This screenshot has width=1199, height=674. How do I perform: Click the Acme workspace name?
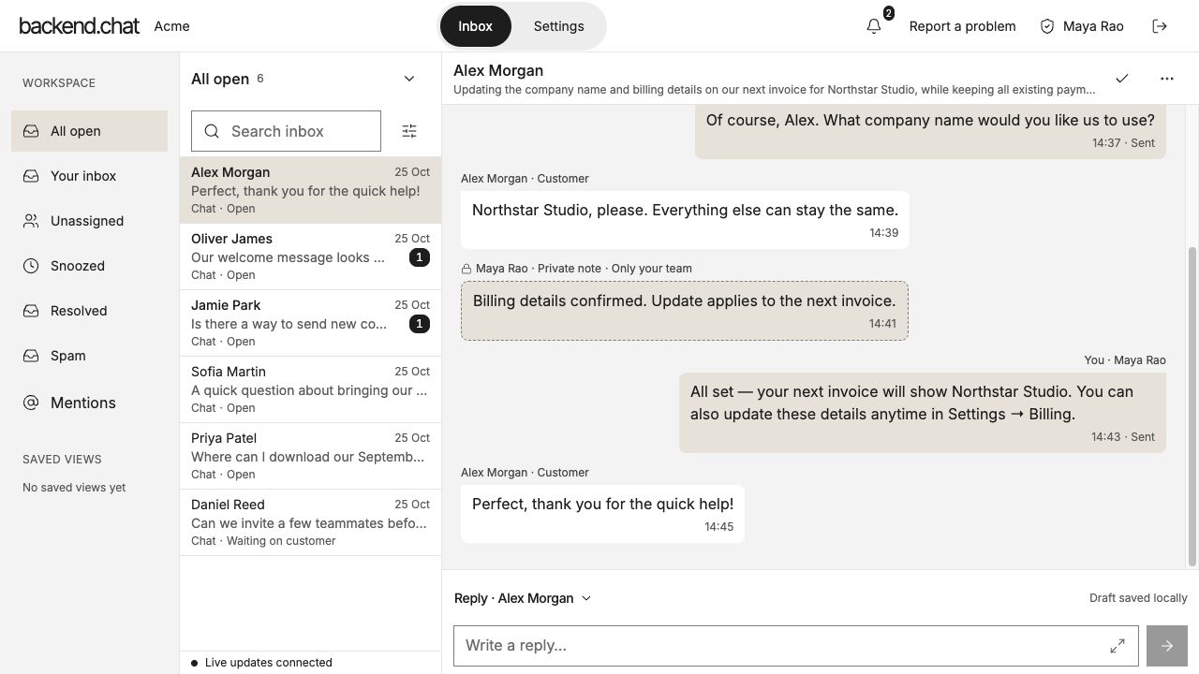click(x=172, y=26)
